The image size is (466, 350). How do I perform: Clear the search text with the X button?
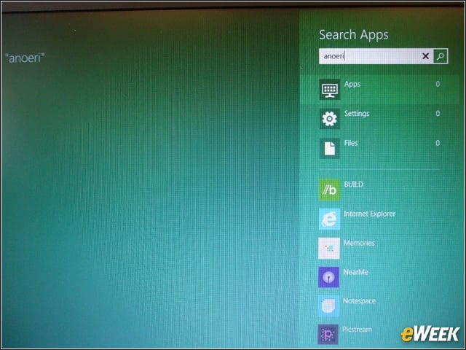pos(425,56)
